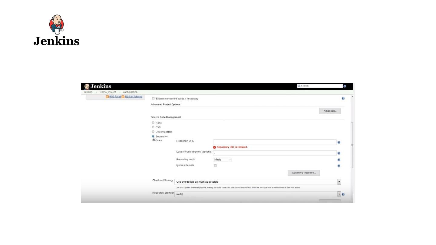Screen dimensions: 436x245
Task: Select the Subversion radio button
Action: (153, 136)
